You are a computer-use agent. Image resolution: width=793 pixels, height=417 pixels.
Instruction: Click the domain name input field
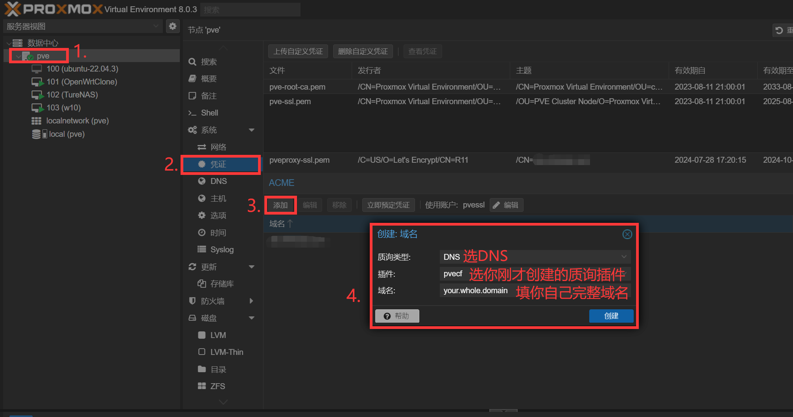click(x=476, y=290)
